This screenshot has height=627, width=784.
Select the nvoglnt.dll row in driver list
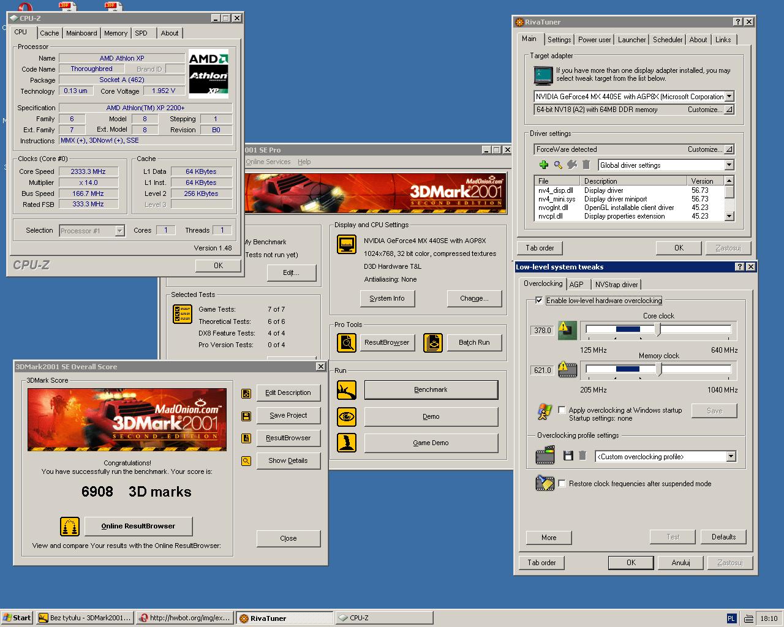pyautogui.click(x=628, y=208)
